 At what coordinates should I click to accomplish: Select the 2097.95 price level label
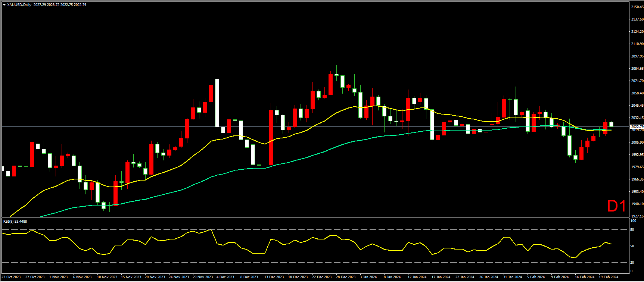coord(637,56)
